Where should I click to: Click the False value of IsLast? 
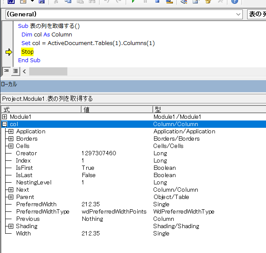click(x=89, y=175)
